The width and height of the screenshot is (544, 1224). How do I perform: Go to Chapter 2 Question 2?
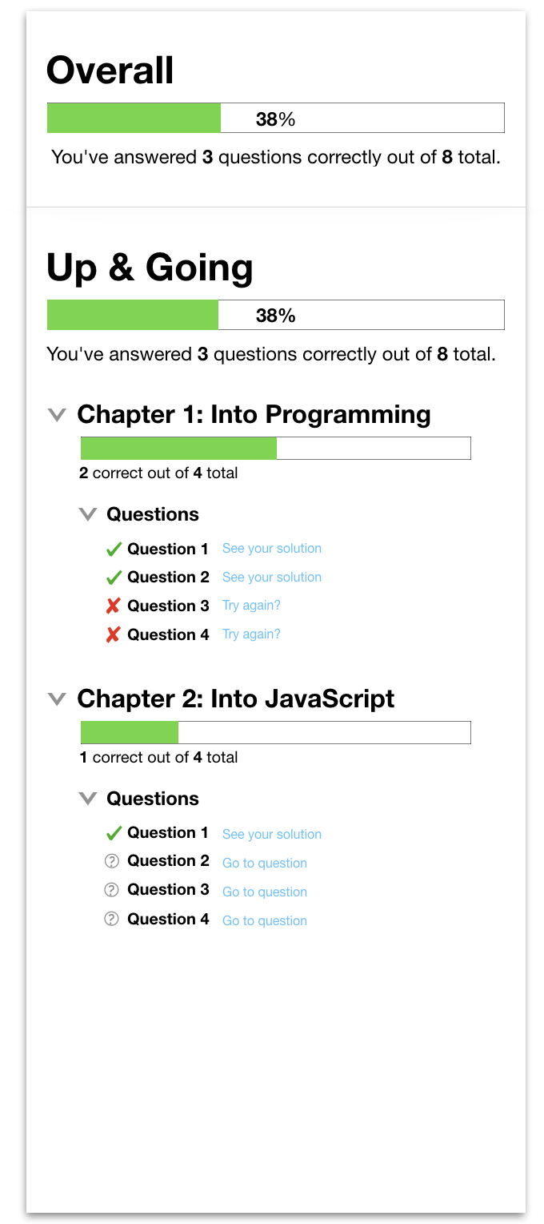pos(264,863)
